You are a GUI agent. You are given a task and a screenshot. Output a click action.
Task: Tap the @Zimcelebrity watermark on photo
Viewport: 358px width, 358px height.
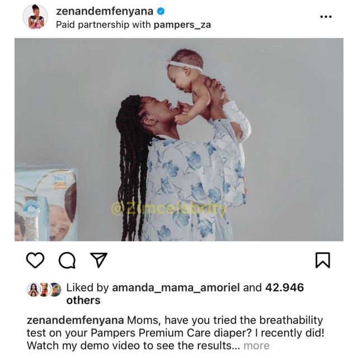[169, 209]
